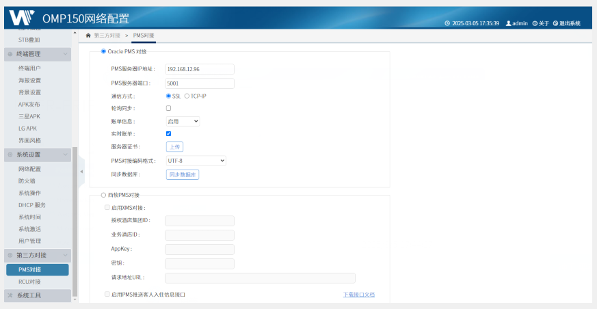Open DHCP 服务 in the sidebar
The image size is (597, 309).
32,205
